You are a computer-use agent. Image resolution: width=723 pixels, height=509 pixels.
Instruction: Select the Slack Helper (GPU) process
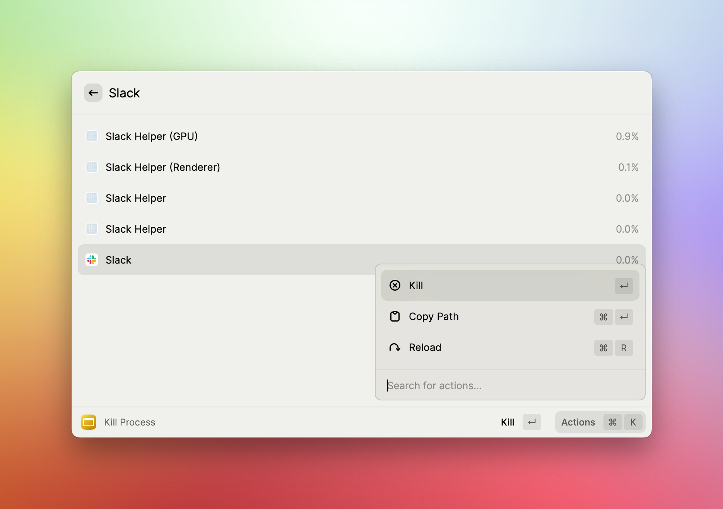361,136
